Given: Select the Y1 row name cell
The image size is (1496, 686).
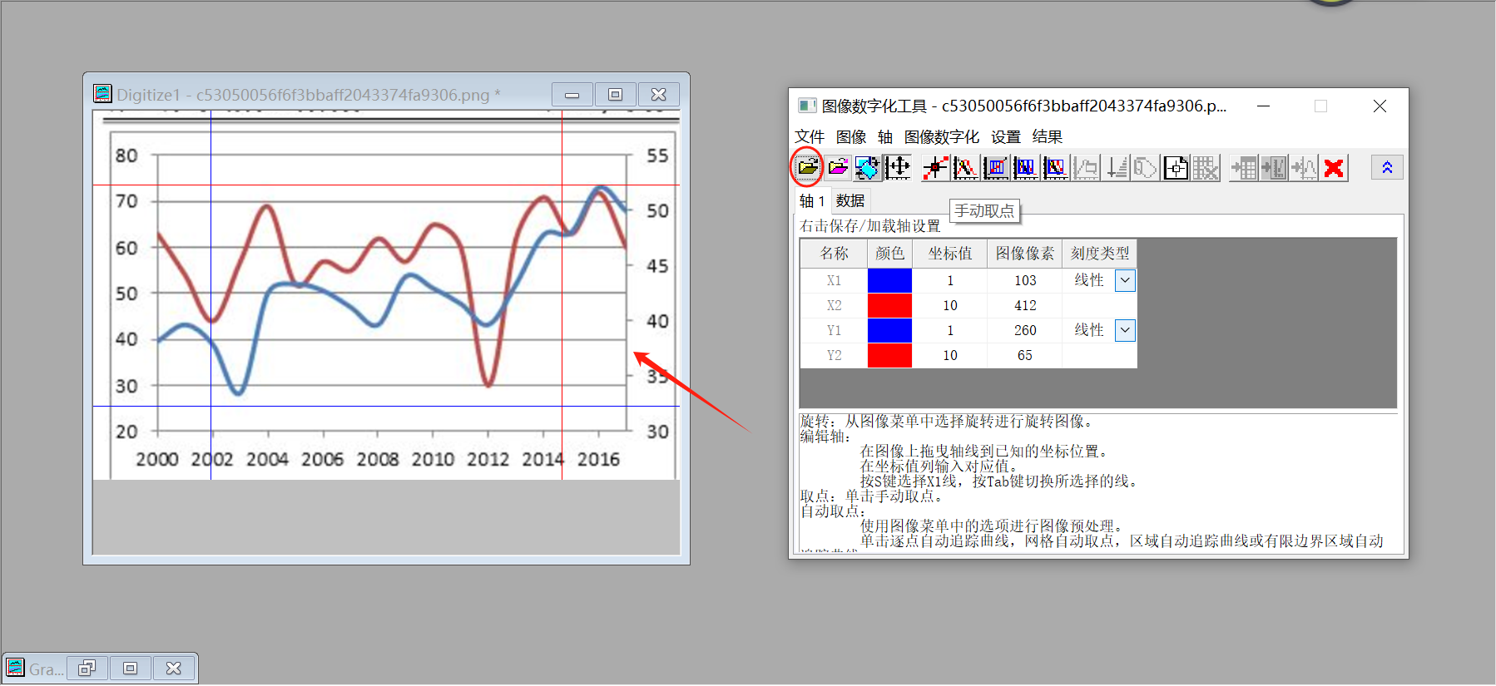Looking at the screenshot, I should tap(834, 330).
